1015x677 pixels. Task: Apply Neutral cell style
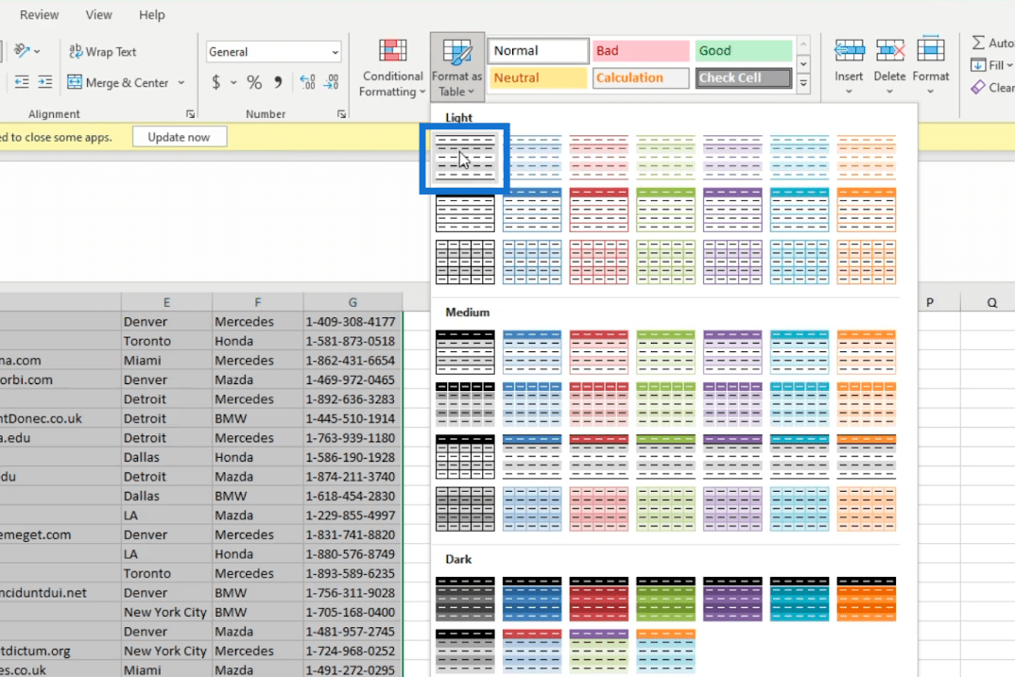coord(538,77)
